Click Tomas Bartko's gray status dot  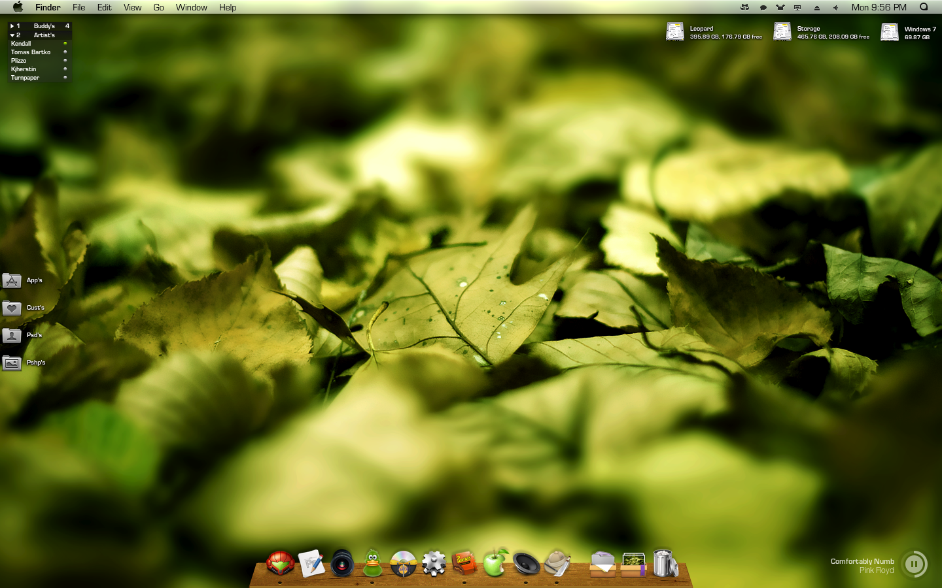pyautogui.click(x=65, y=52)
